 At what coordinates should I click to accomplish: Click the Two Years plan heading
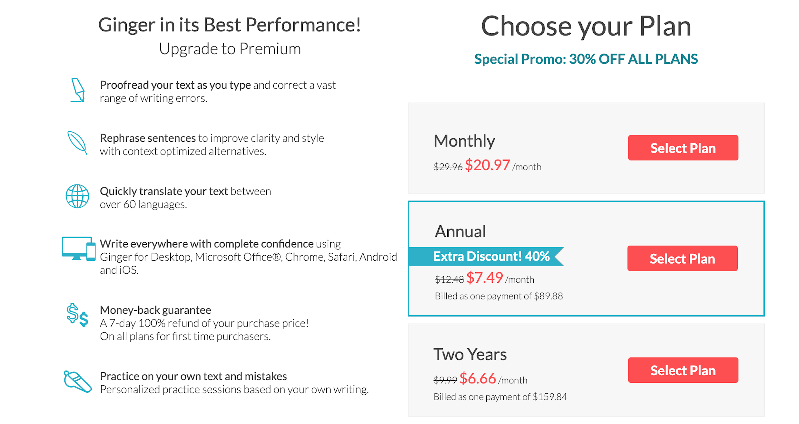point(470,354)
